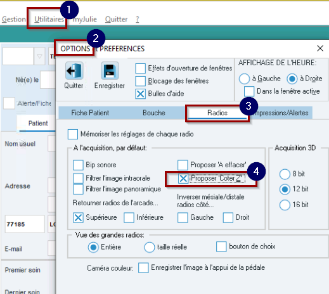This screenshot has height=294, width=329.
Task: Check Droit côté checkbox
Action: coord(228,217)
